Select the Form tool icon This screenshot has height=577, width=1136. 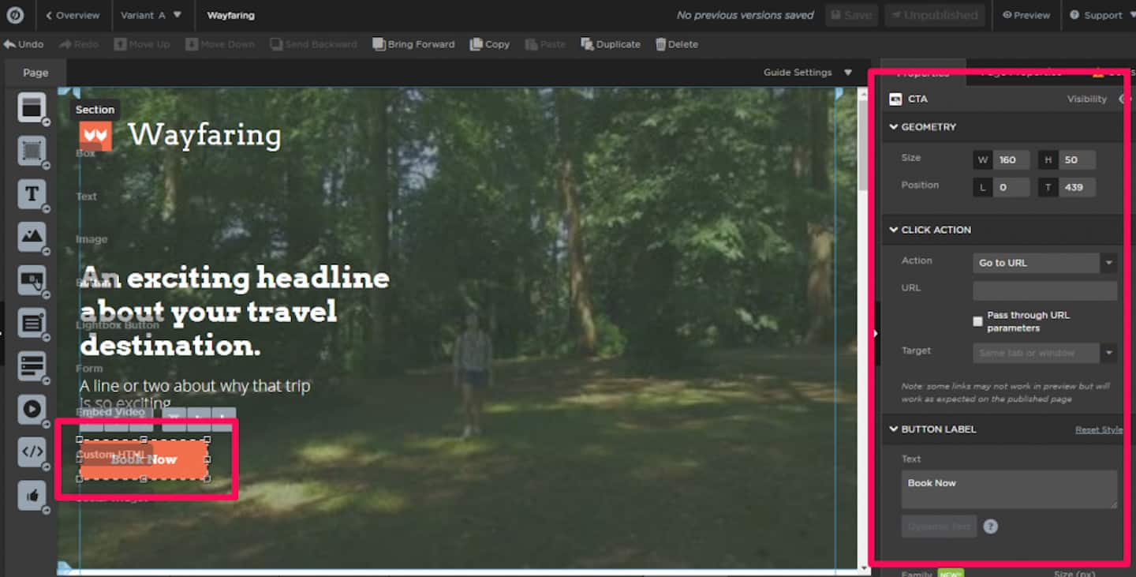(x=32, y=366)
